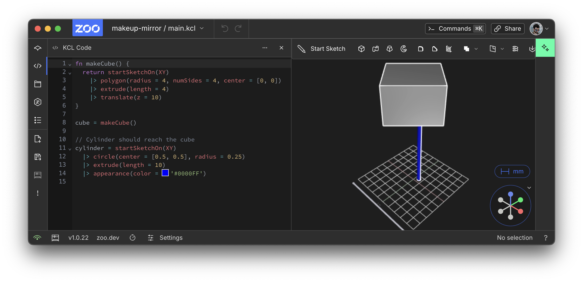Open KCL Code pane three-dots menu

[265, 48]
